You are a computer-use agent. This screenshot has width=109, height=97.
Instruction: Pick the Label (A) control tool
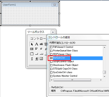37,44
